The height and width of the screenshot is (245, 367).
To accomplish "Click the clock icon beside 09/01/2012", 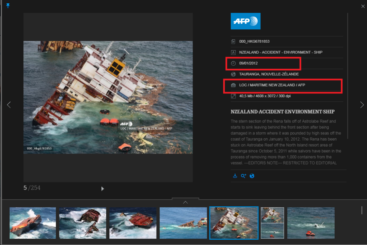I will [x=233, y=63].
